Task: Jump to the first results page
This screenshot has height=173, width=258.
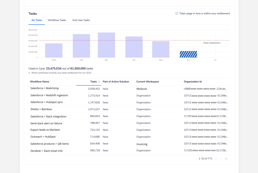Action: 216,158
